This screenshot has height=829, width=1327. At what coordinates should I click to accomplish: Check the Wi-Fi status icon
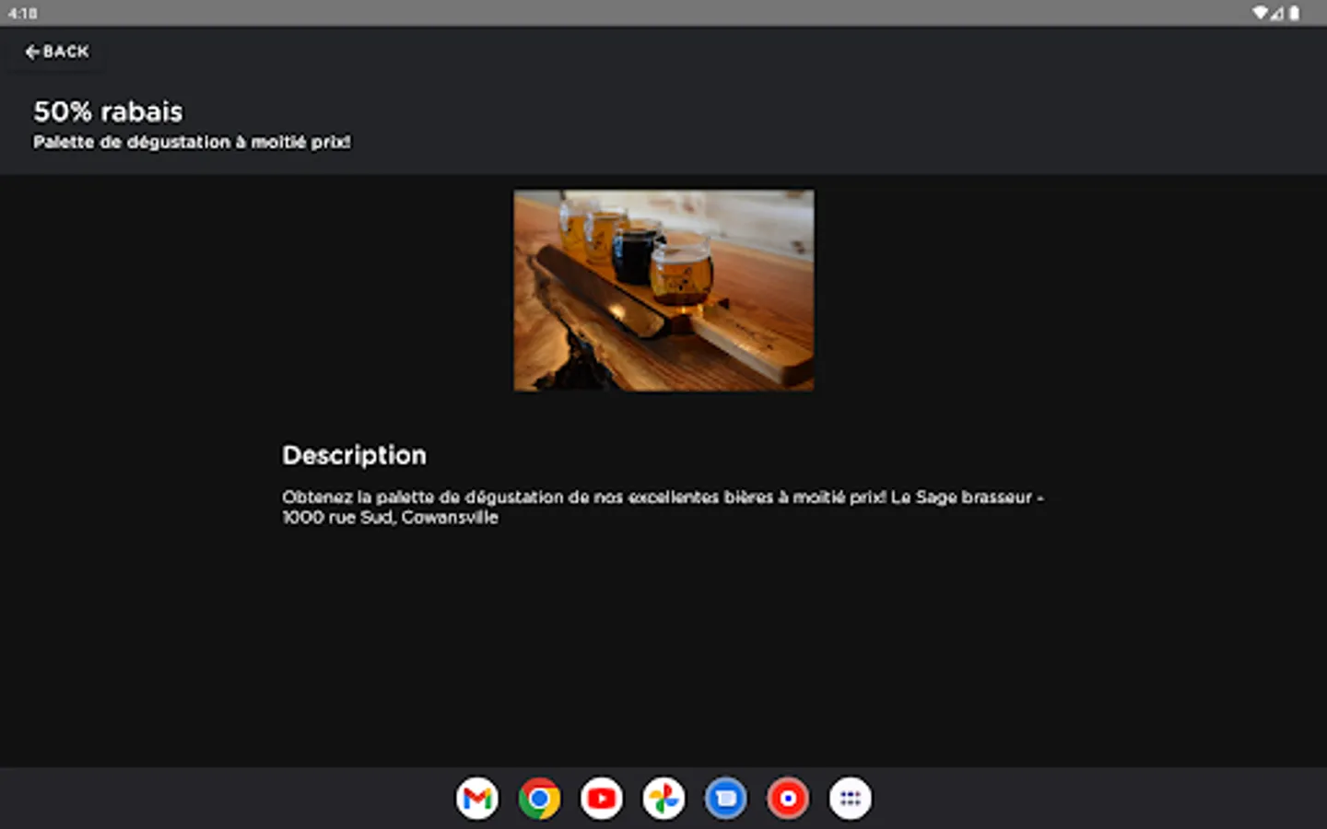click(x=1260, y=13)
